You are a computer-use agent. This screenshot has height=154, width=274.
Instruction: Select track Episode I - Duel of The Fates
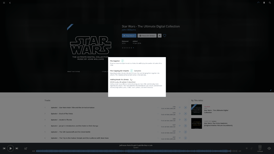(62, 114)
